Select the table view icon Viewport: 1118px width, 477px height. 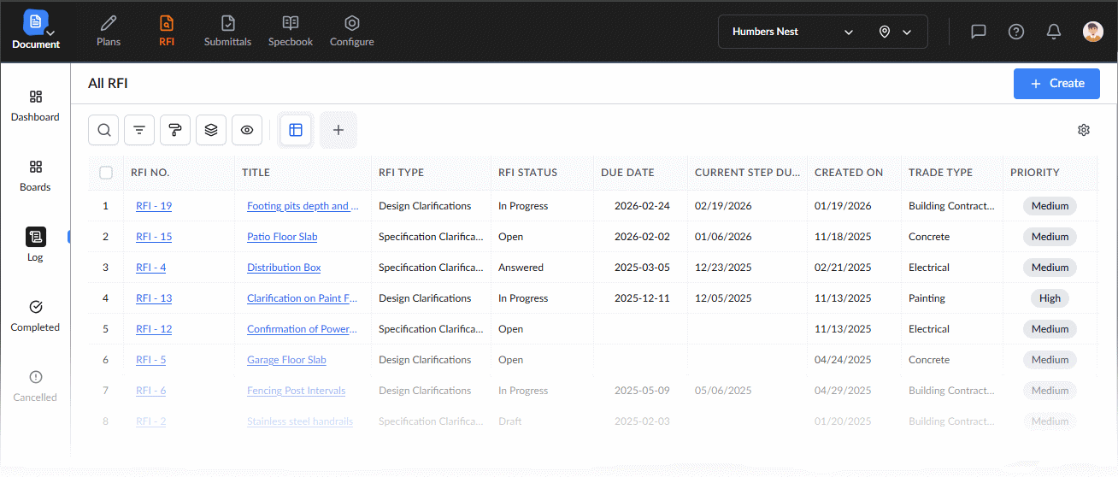[x=296, y=130]
